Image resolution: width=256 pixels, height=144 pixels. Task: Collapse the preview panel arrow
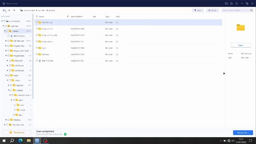[x=224, y=74]
